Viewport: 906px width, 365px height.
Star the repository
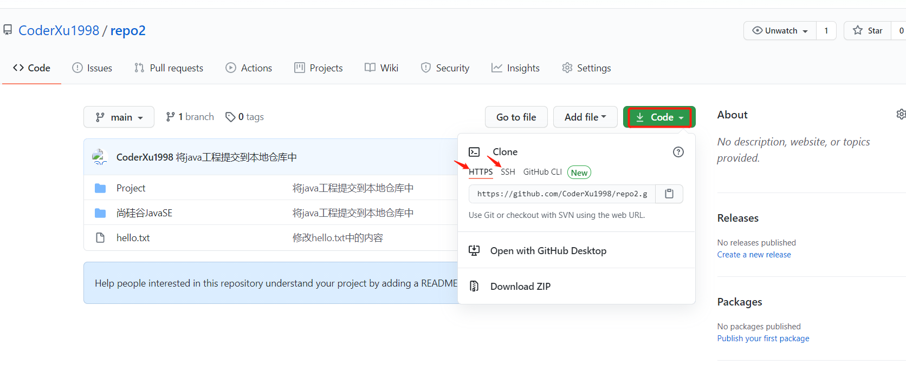pos(868,30)
